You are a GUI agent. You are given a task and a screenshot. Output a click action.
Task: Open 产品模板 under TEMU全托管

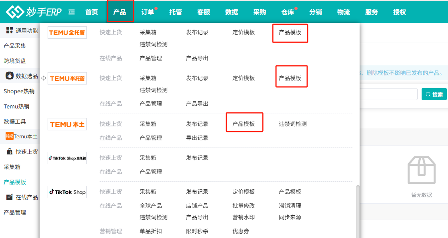pyautogui.click(x=290, y=32)
